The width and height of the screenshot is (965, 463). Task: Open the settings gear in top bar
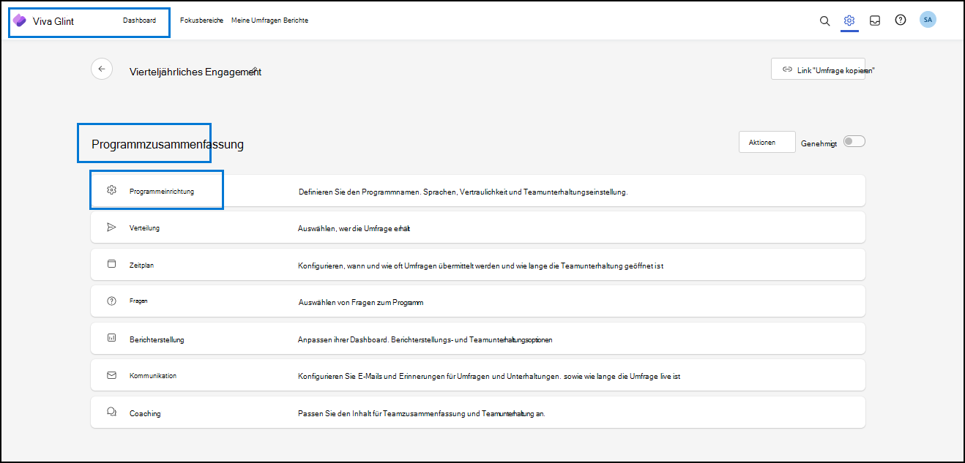click(849, 20)
